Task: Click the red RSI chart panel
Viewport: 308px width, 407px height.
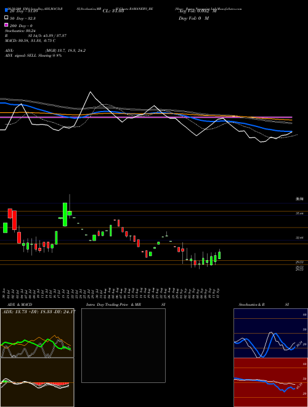Action: coord(270,382)
